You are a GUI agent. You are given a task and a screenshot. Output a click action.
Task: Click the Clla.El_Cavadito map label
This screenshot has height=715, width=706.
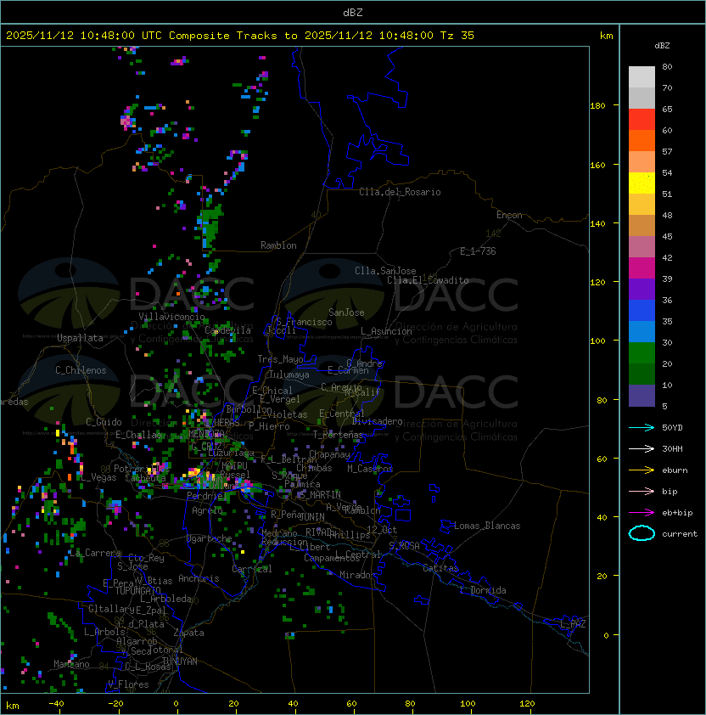(x=428, y=280)
